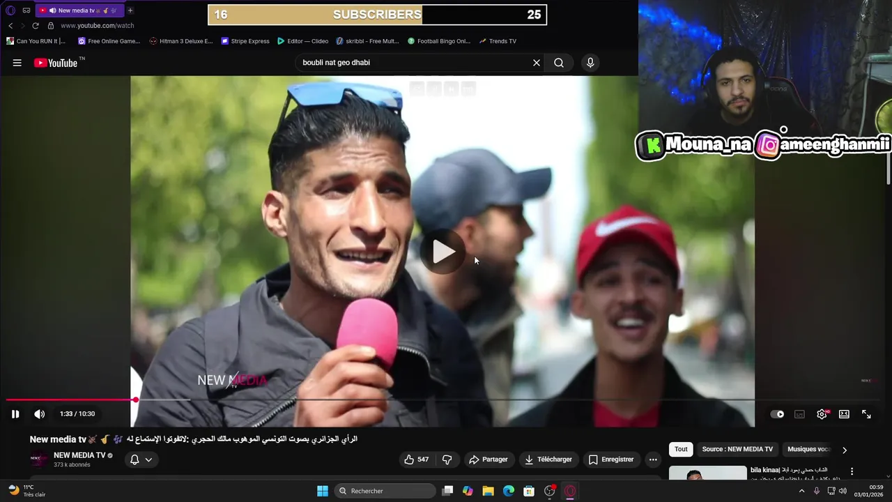The width and height of the screenshot is (892, 502).
Task: Toggle the autoplay switch
Action: coord(777,414)
